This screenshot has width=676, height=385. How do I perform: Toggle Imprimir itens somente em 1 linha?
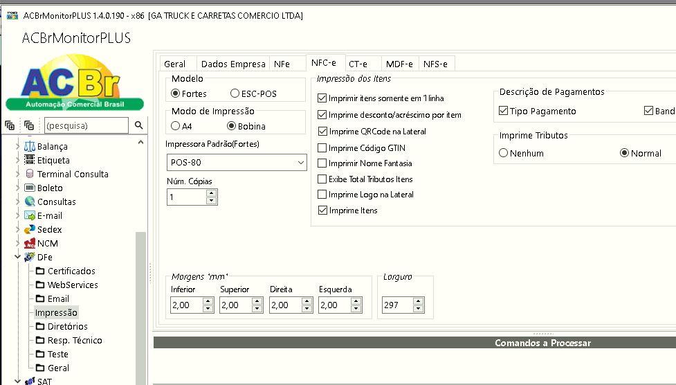322,98
